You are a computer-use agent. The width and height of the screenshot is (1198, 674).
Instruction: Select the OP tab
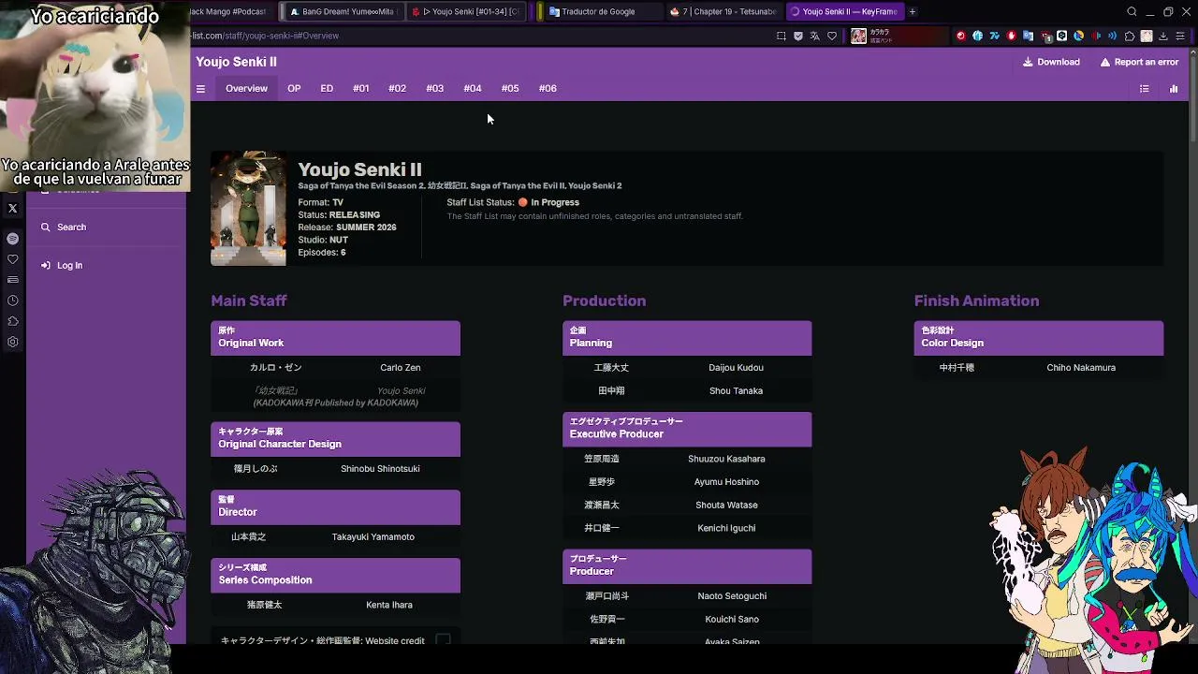click(294, 89)
